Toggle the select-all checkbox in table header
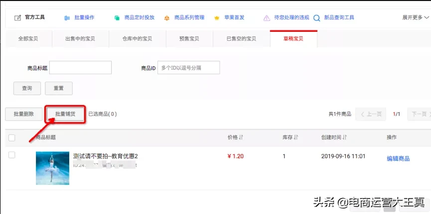 pos(12,138)
